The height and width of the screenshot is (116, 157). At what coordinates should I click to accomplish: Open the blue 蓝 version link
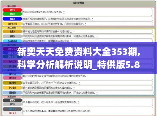click(12, 19)
